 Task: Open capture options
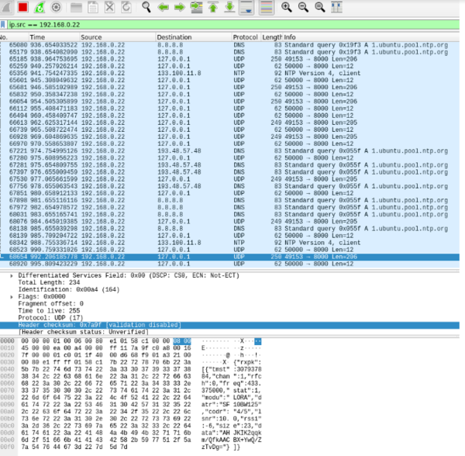coord(57,7)
